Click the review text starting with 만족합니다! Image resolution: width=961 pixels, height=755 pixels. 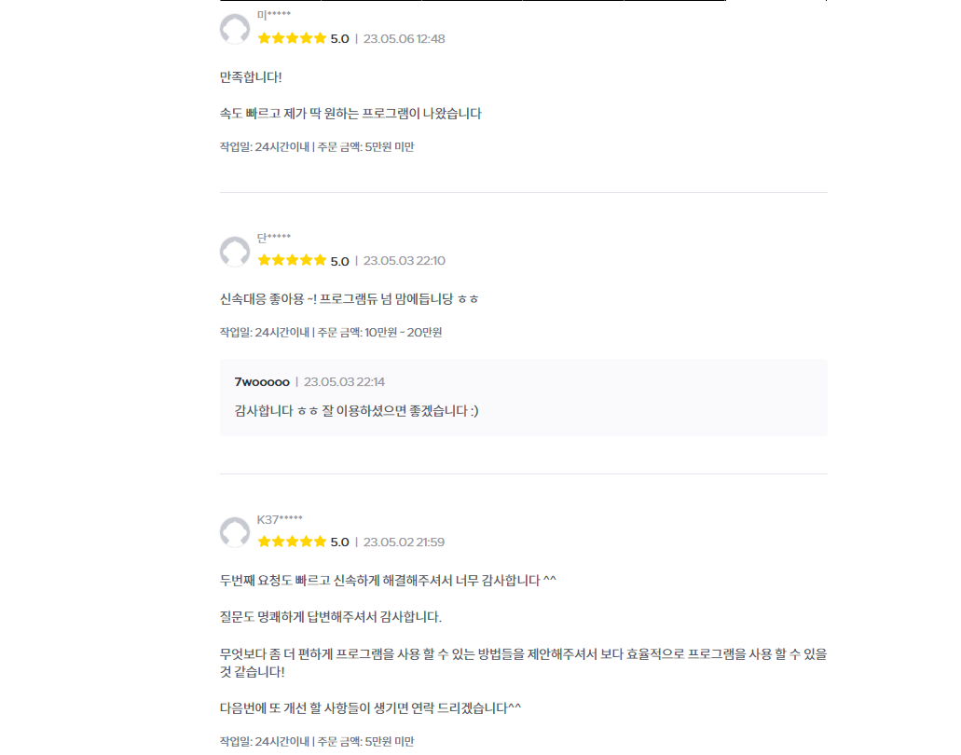251,76
